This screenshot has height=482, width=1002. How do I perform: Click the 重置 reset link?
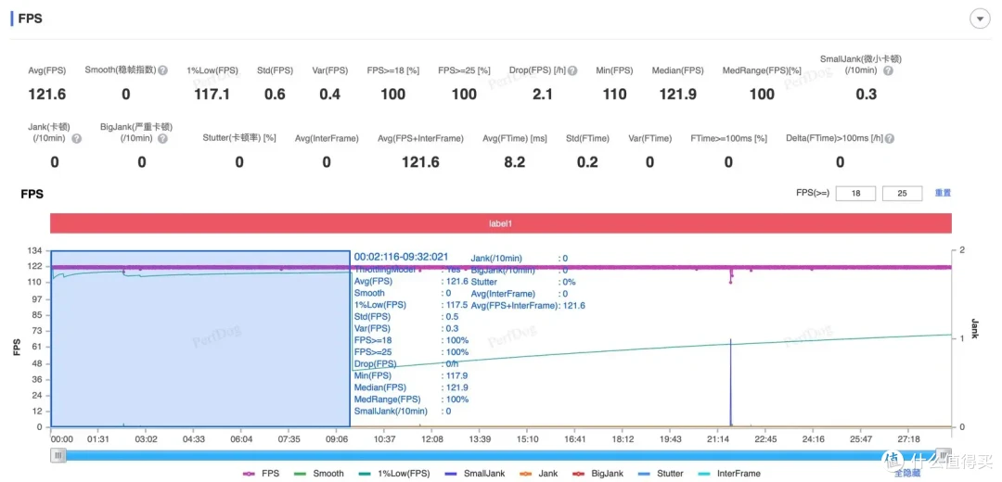944,193
